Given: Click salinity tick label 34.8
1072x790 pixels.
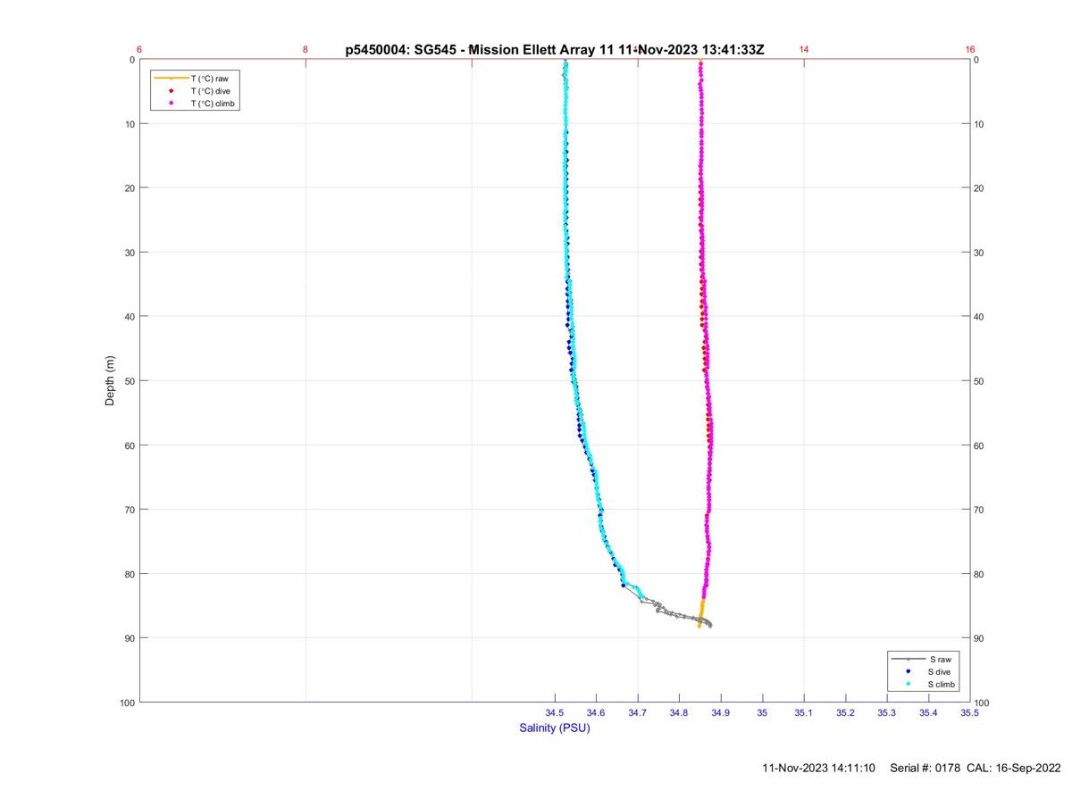Looking at the screenshot, I should [x=679, y=712].
